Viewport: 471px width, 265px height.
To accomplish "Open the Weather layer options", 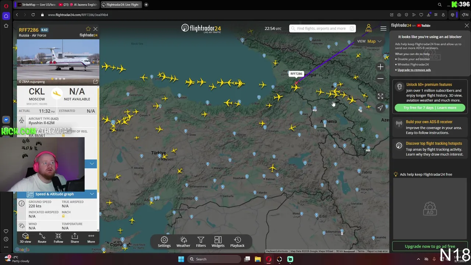I will 183,242.
